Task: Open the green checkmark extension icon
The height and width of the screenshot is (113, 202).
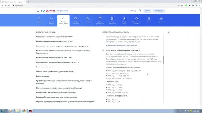Action: [186, 6]
